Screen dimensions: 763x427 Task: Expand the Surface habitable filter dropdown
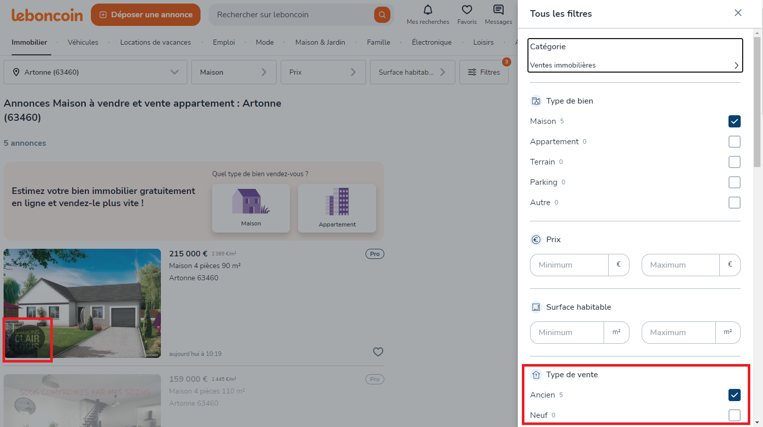pos(413,72)
